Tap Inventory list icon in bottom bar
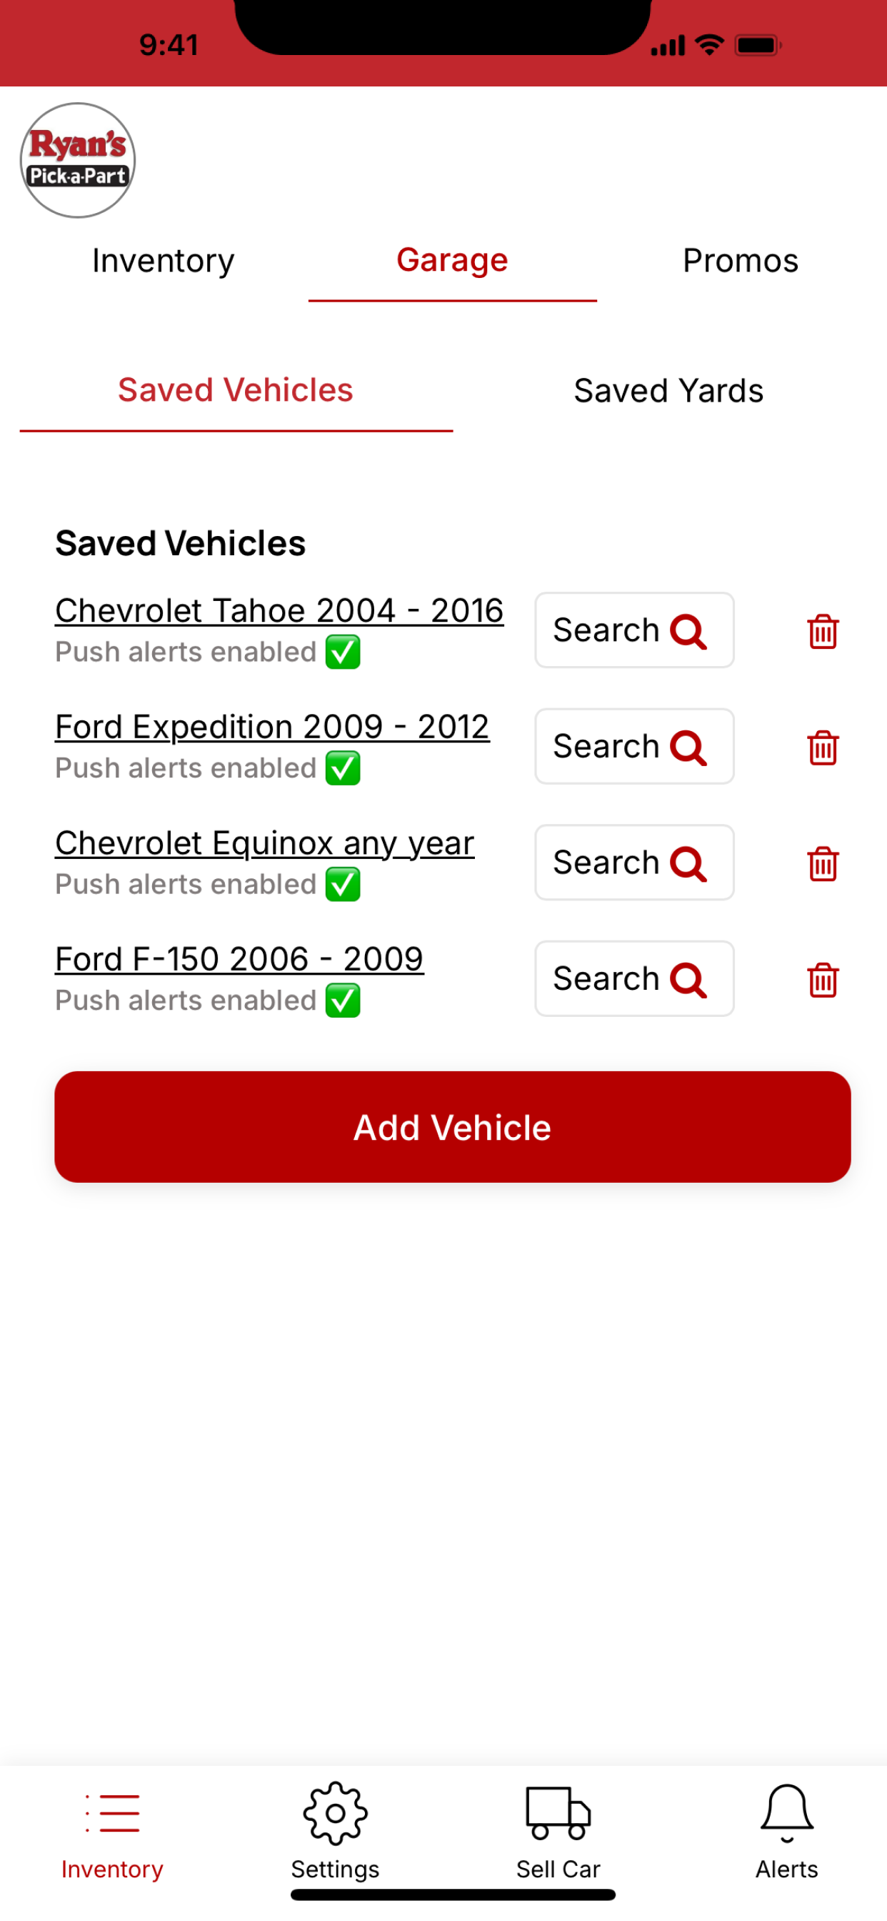 coord(112,1813)
